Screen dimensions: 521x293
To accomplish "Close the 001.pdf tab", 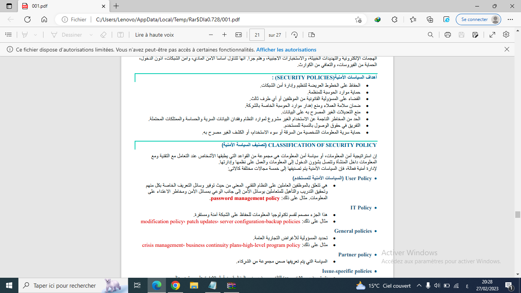I will [103, 6].
